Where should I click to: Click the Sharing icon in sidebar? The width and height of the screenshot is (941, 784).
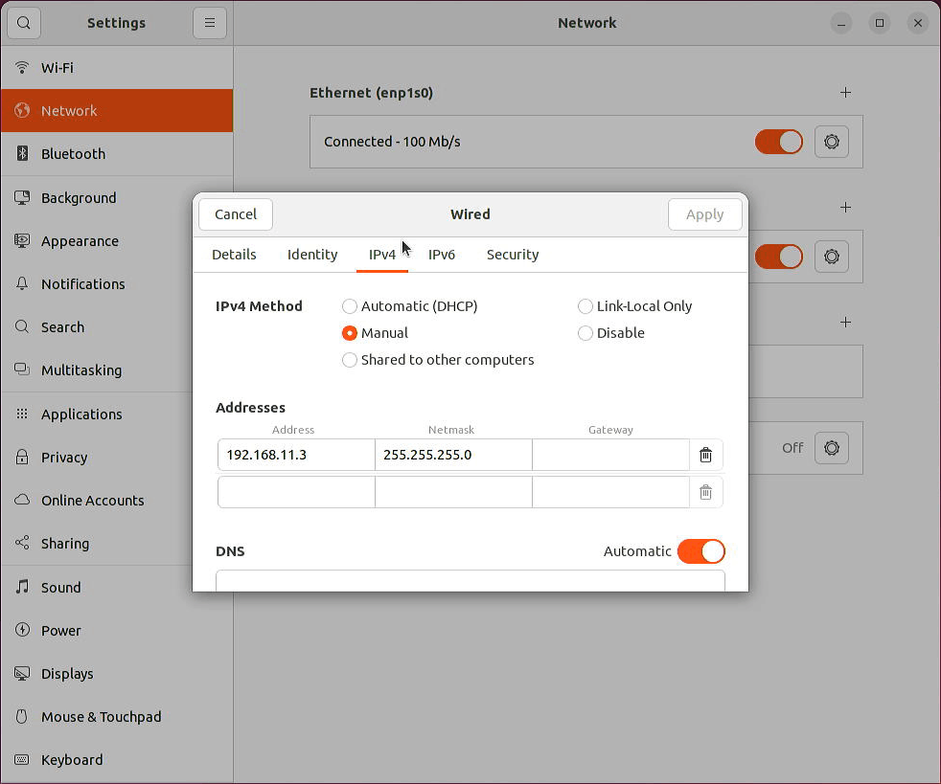pos(22,543)
